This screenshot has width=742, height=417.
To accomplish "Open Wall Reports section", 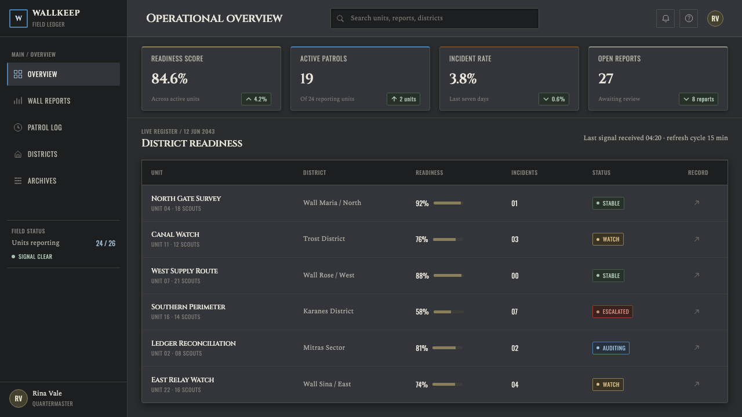I will (63, 101).
